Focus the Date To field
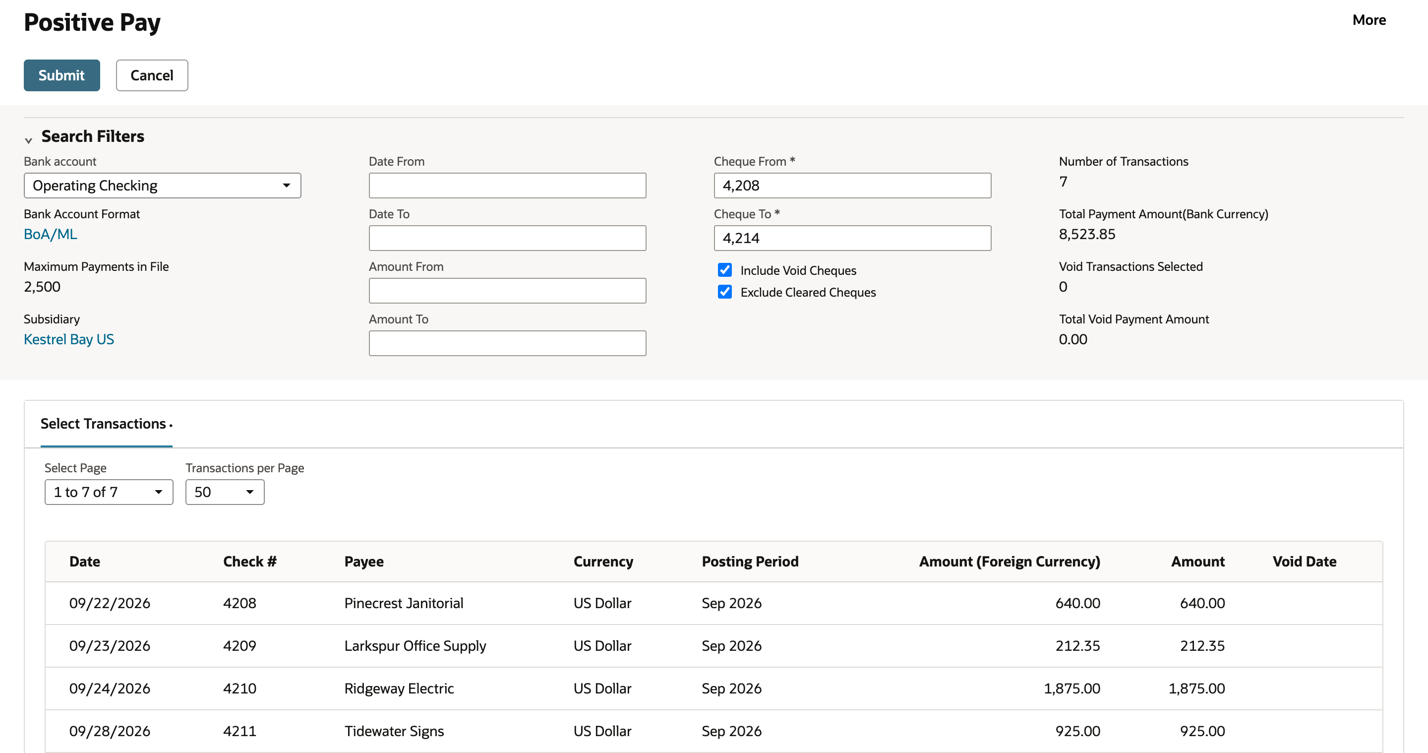This screenshot has height=753, width=1428. coord(507,238)
